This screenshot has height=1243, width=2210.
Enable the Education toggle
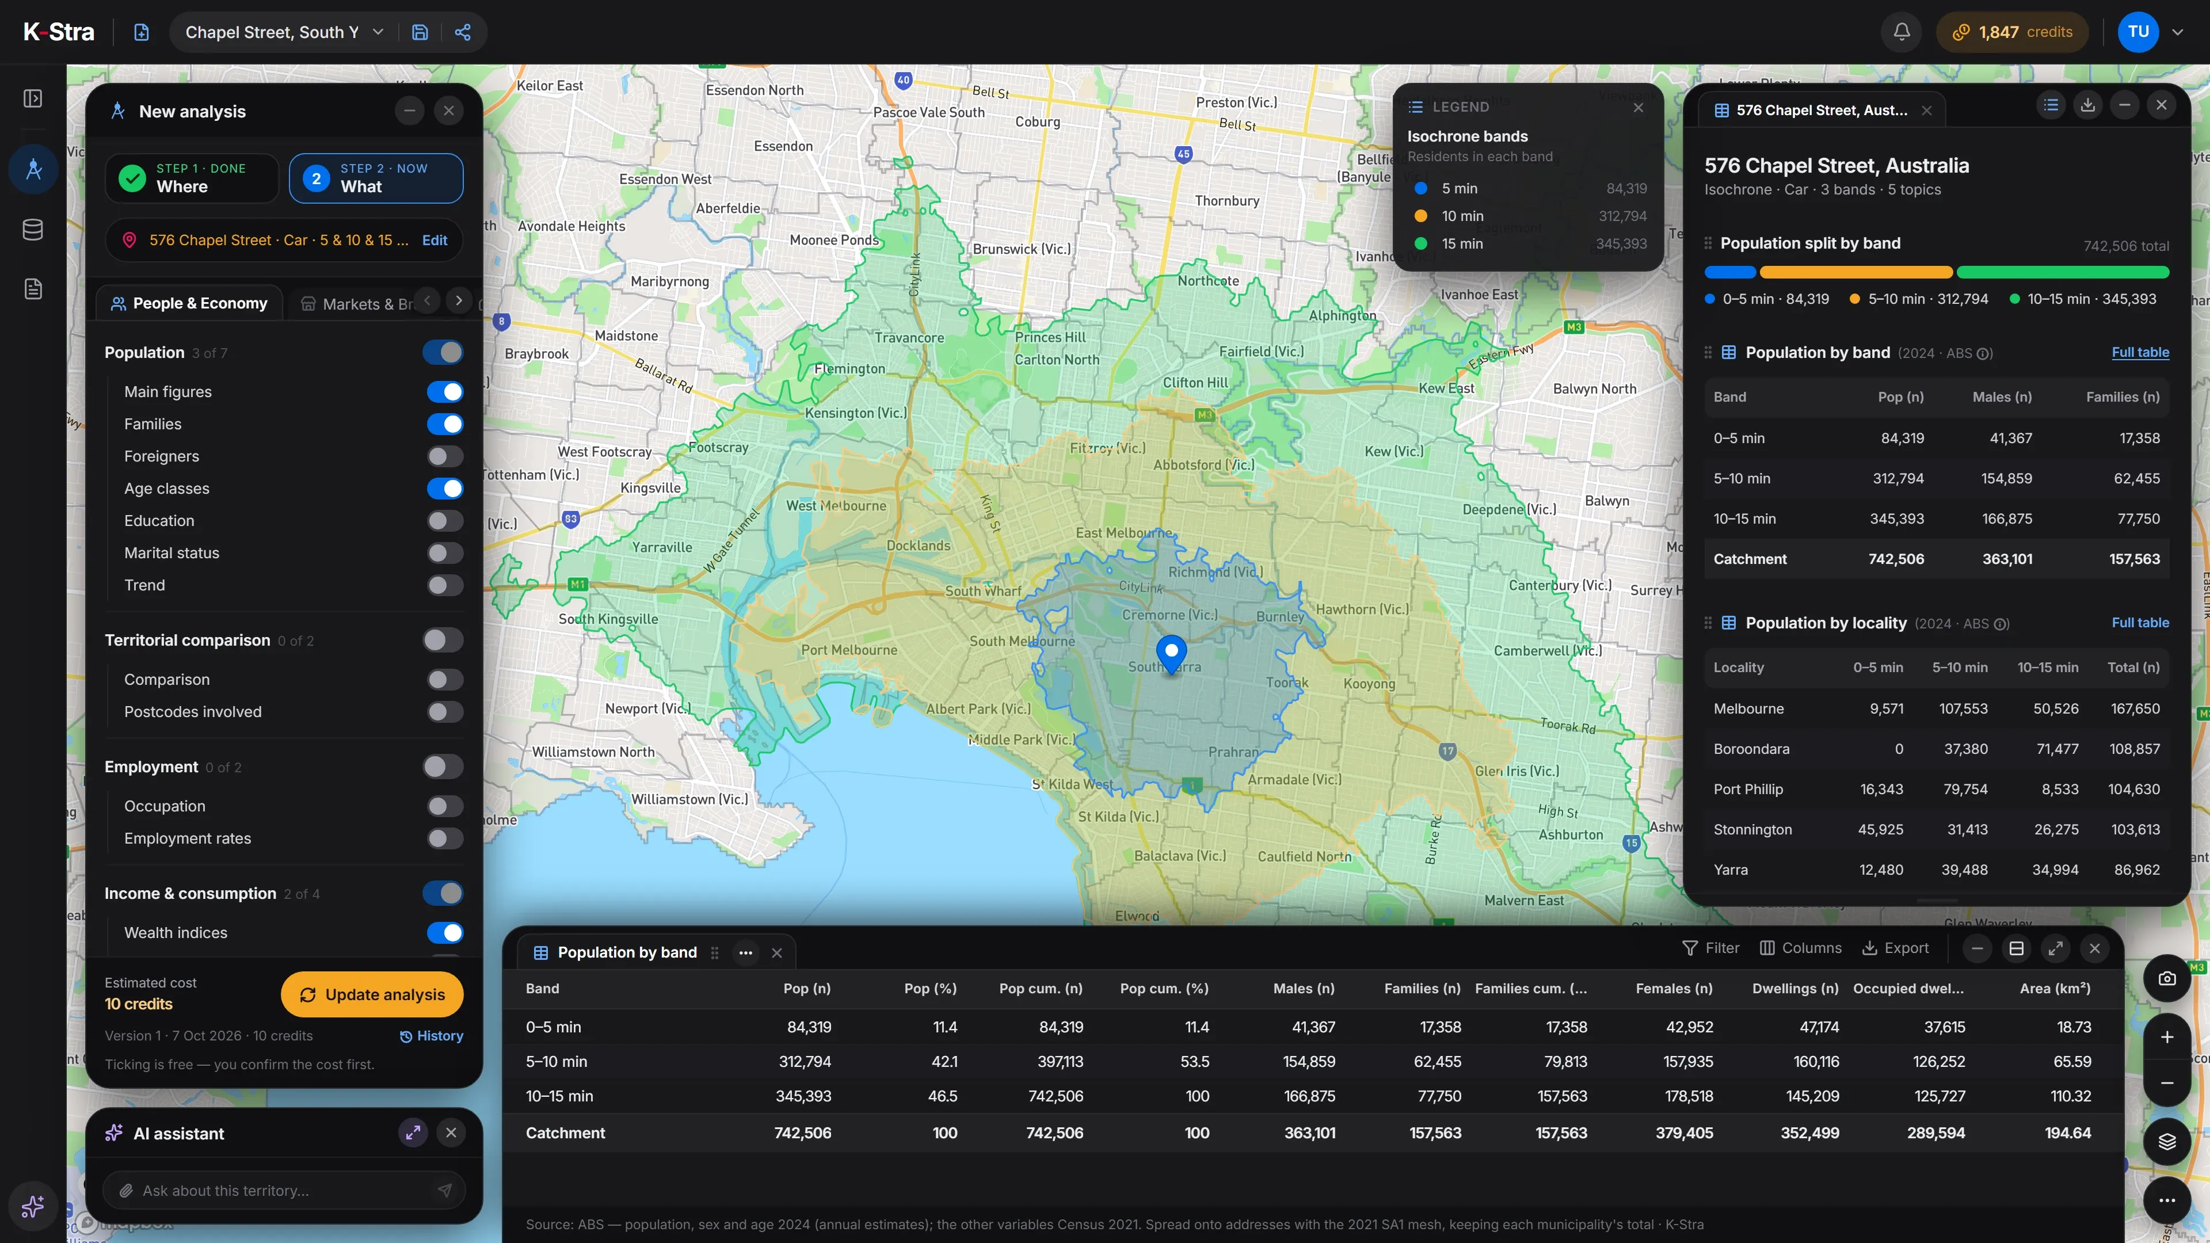coord(444,521)
